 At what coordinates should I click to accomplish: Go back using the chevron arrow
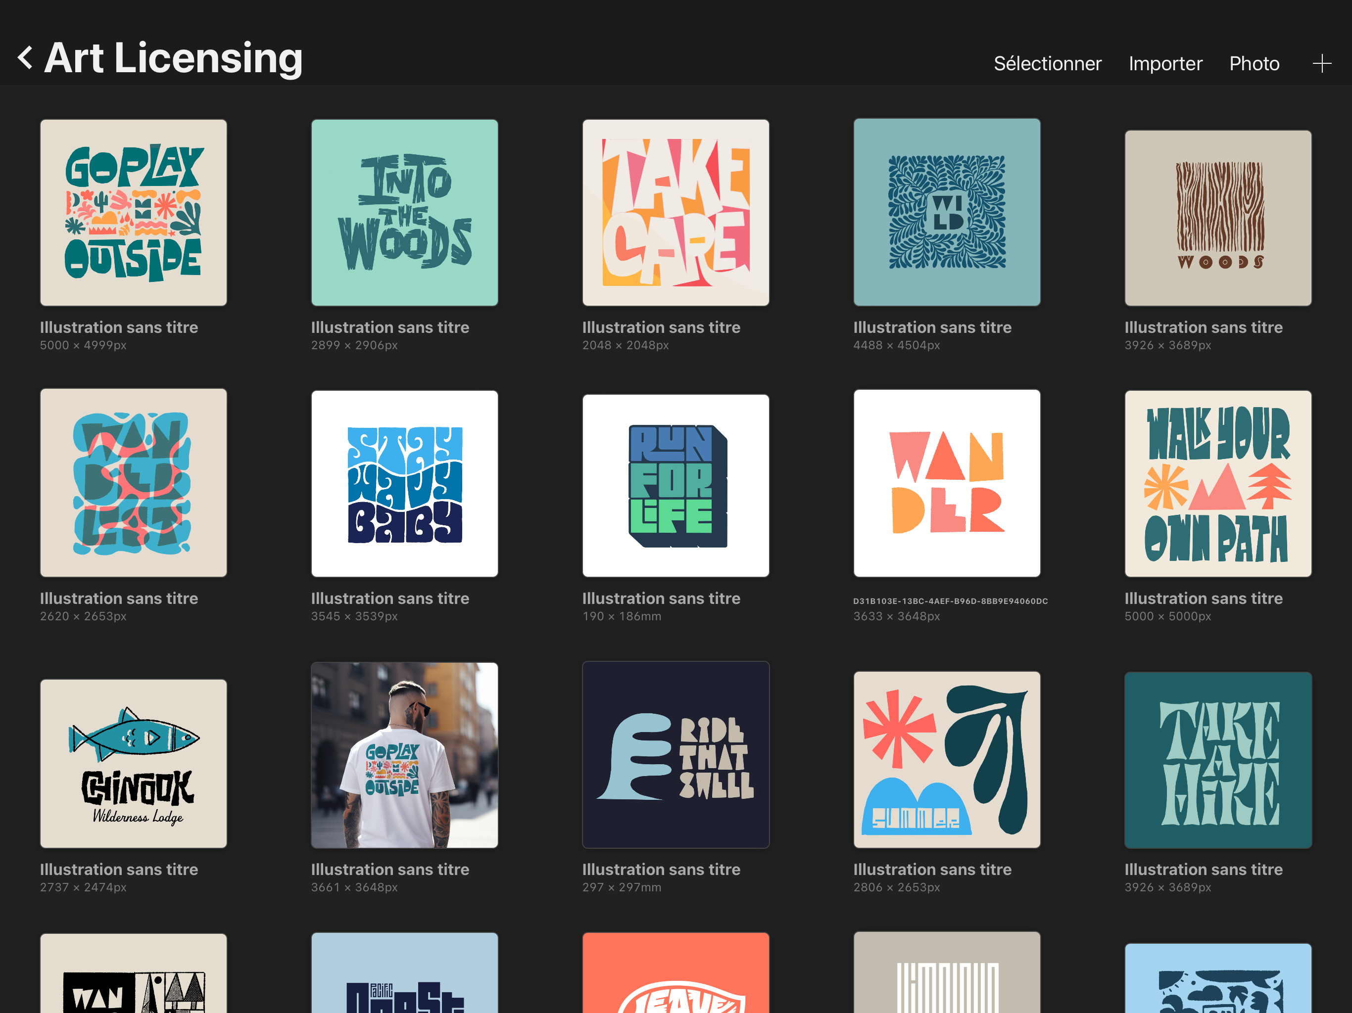coord(25,58)
